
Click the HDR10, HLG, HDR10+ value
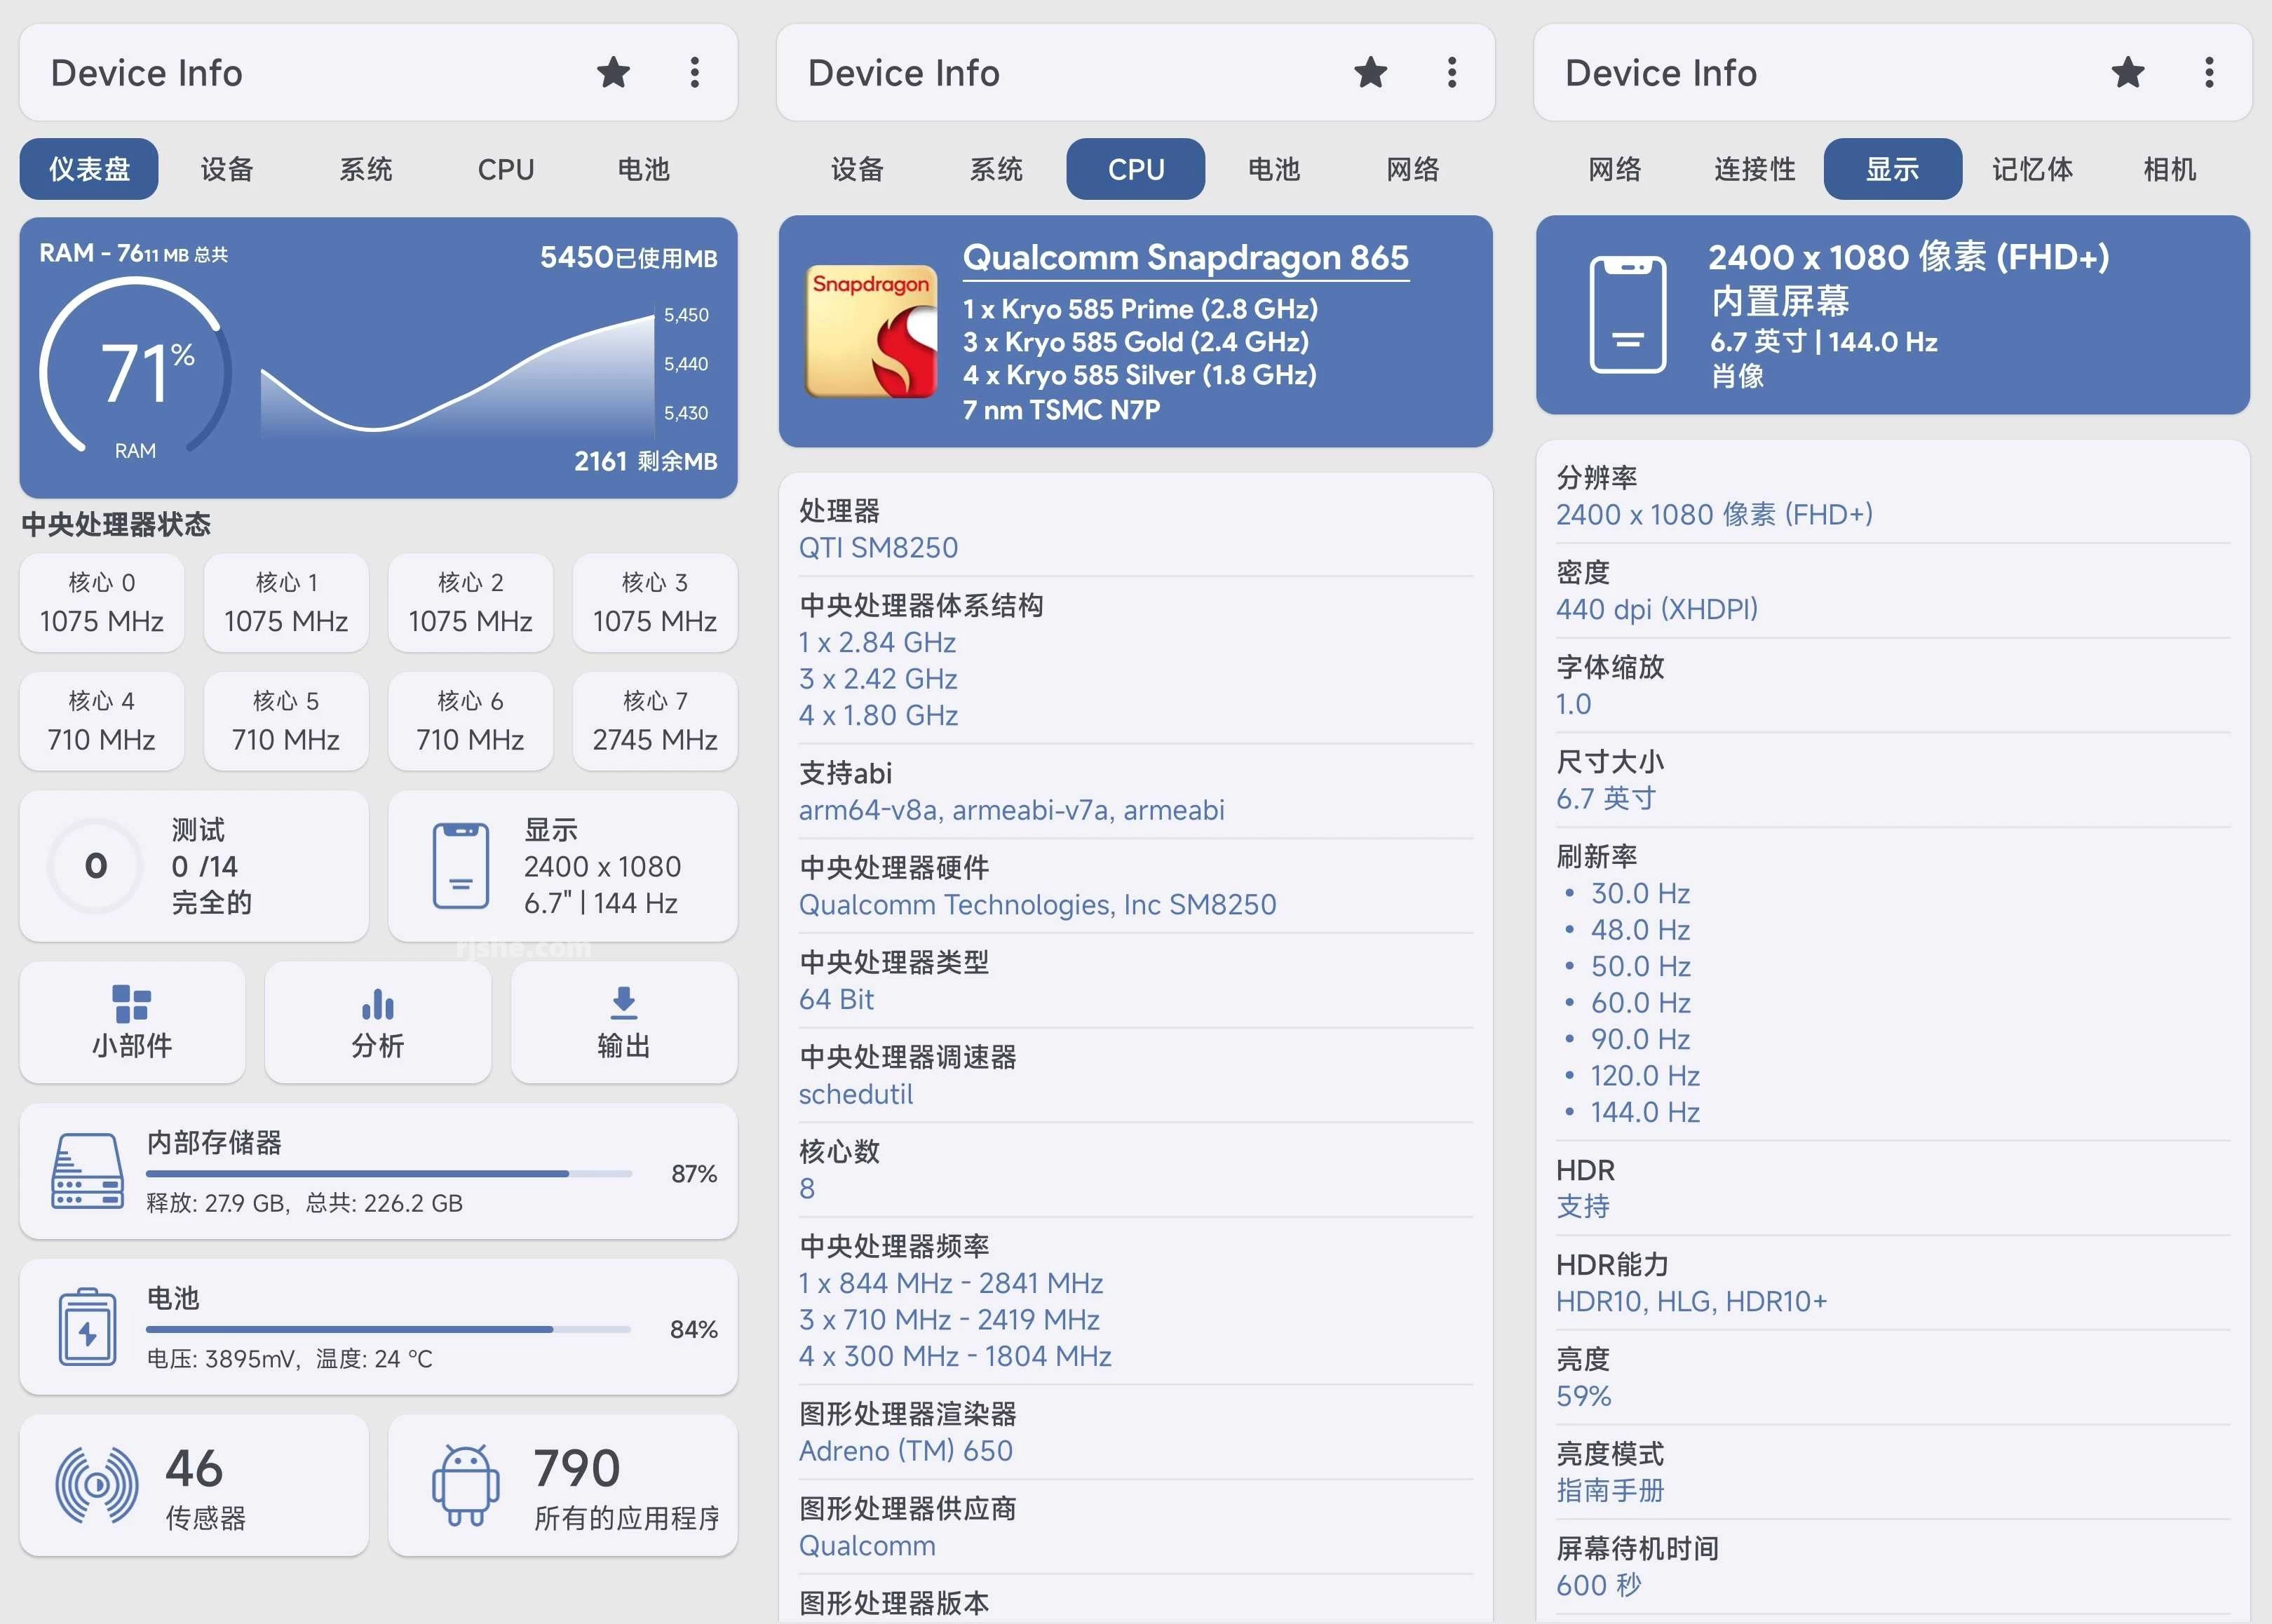click(x=1691, y=1301)
